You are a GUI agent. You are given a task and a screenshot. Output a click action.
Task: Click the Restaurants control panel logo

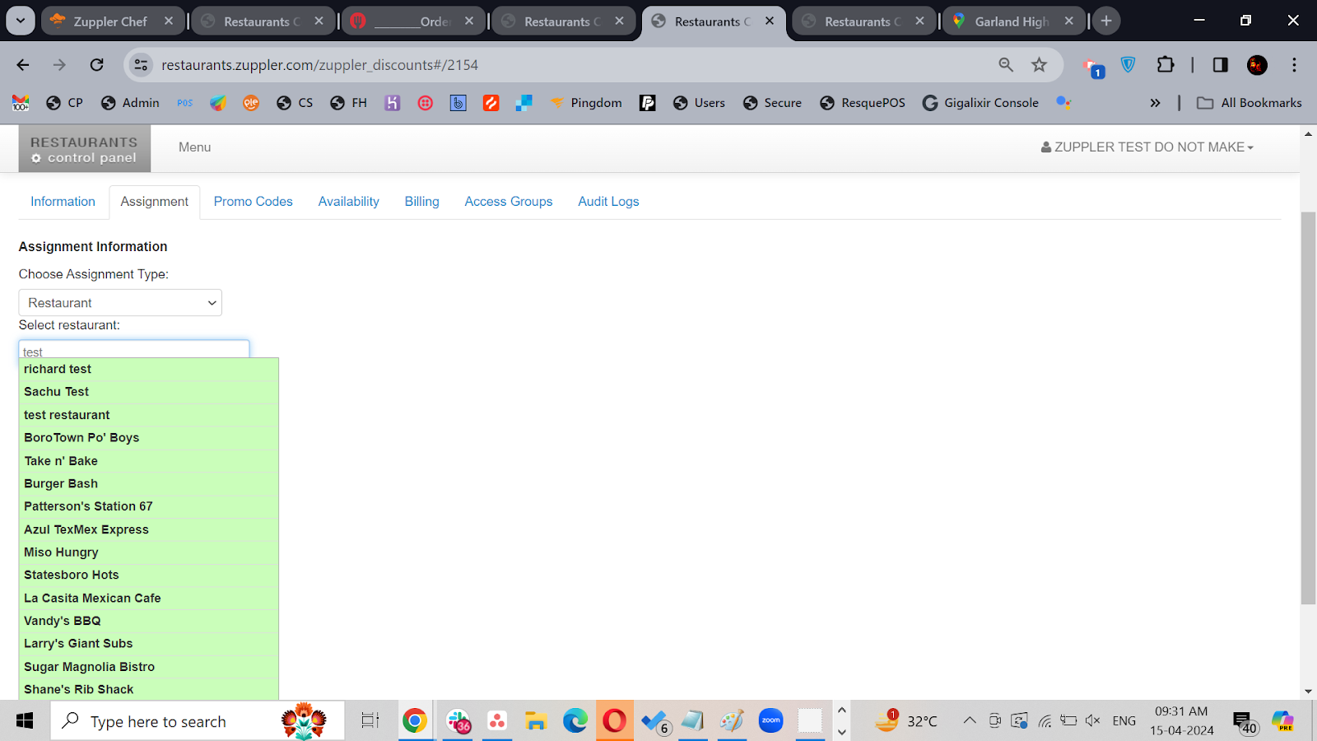pos(85,149)
